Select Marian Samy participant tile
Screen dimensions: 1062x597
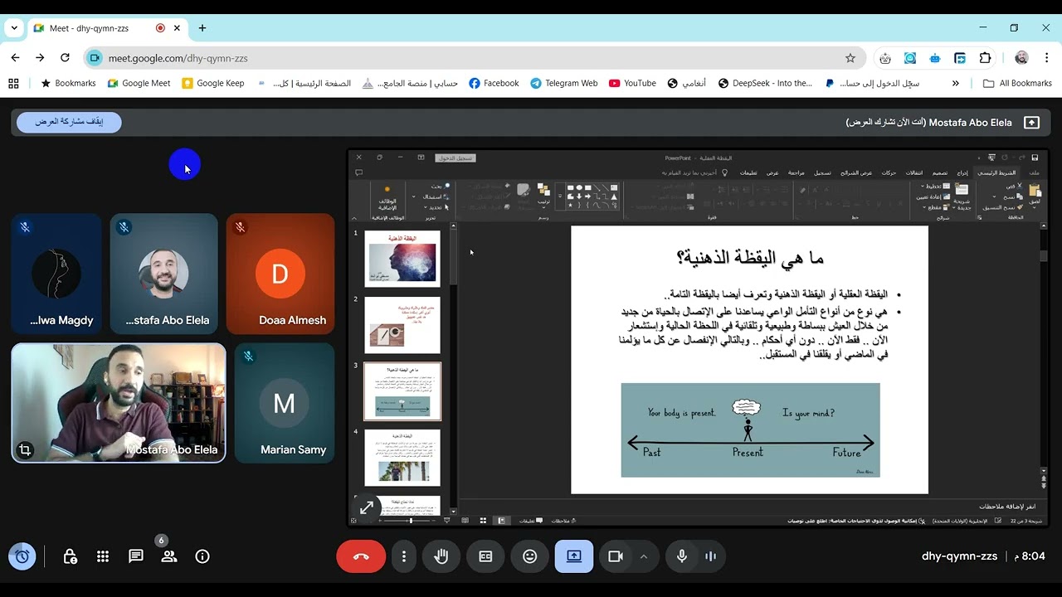tap(285, 403)
